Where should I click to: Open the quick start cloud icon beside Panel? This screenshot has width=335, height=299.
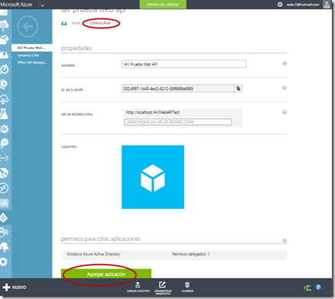(x=64, y=24)
